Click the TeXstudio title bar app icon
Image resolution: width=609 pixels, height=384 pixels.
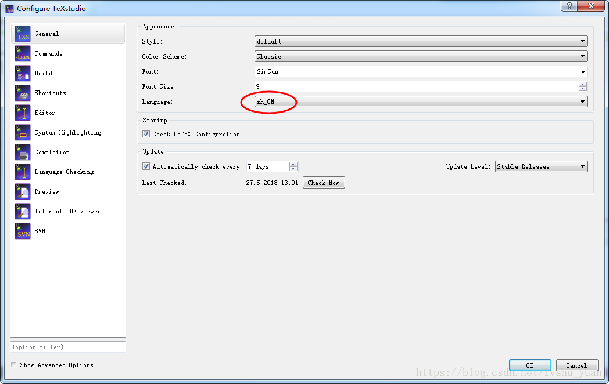click(x=9, y=9)
